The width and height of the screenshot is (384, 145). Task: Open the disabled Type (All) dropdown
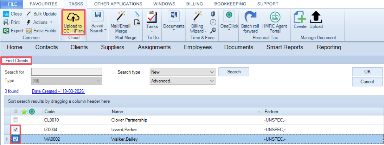coord(67,81)
